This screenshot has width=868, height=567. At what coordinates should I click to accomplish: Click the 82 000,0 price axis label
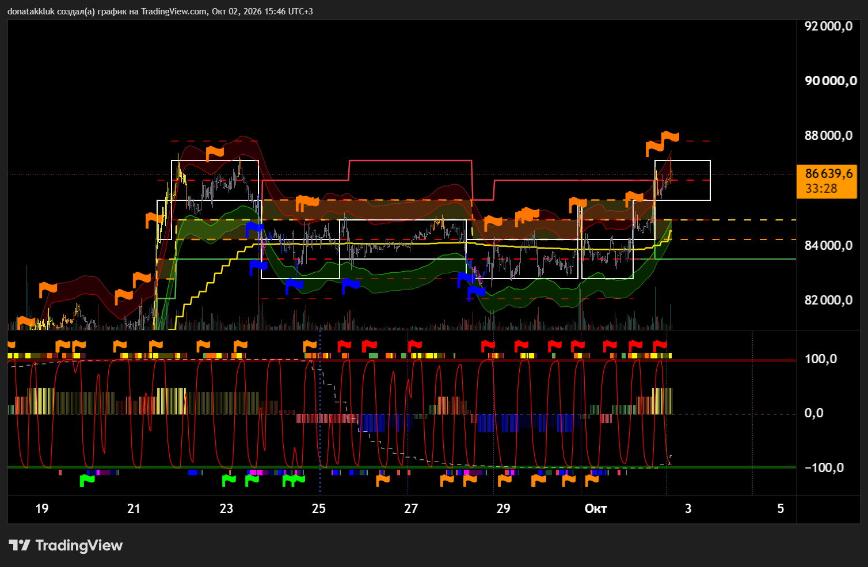(828, 300)
